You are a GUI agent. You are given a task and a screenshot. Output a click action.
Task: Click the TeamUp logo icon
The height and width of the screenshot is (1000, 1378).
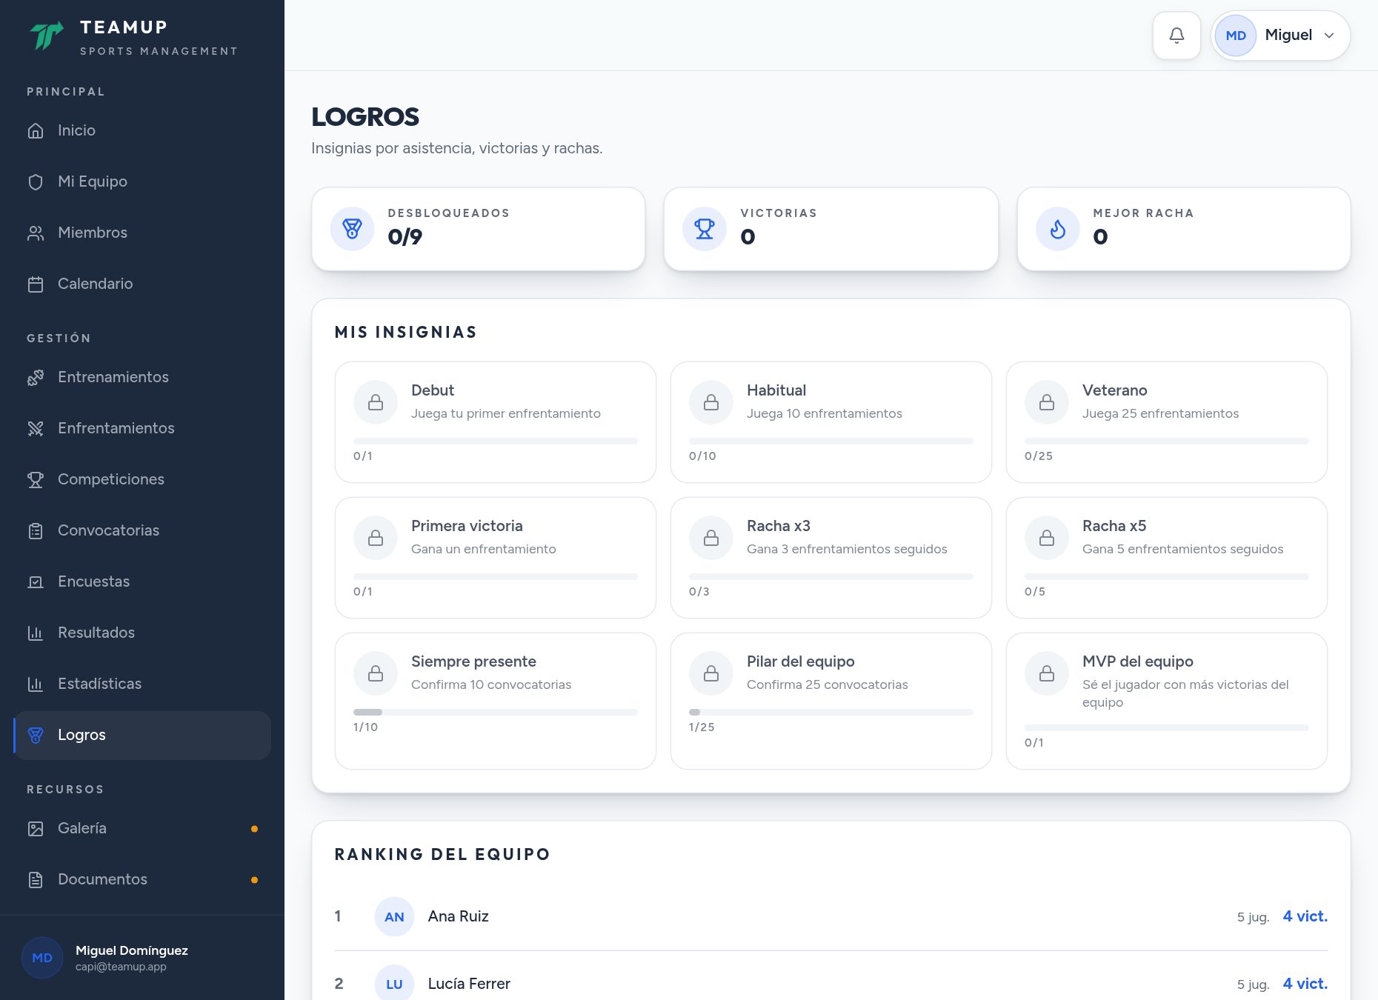pos(46,36)
